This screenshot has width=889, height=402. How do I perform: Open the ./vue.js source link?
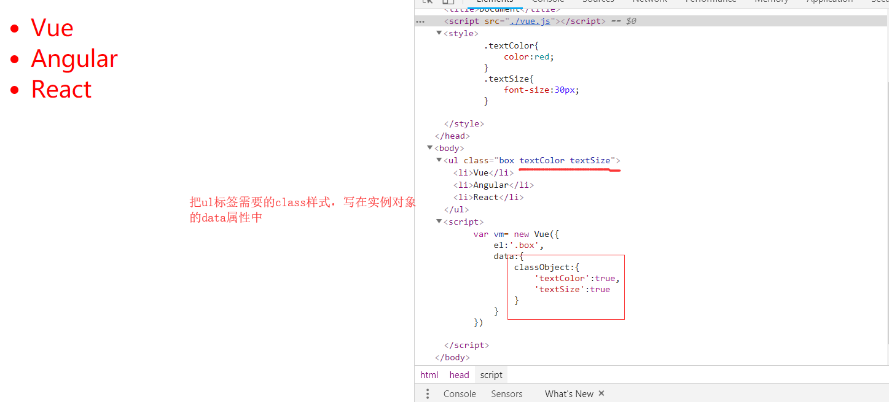coord(530,21)
